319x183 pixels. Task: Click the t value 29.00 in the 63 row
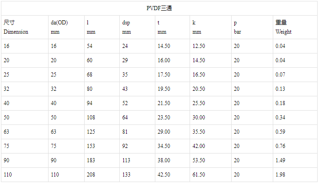(164, 132)
